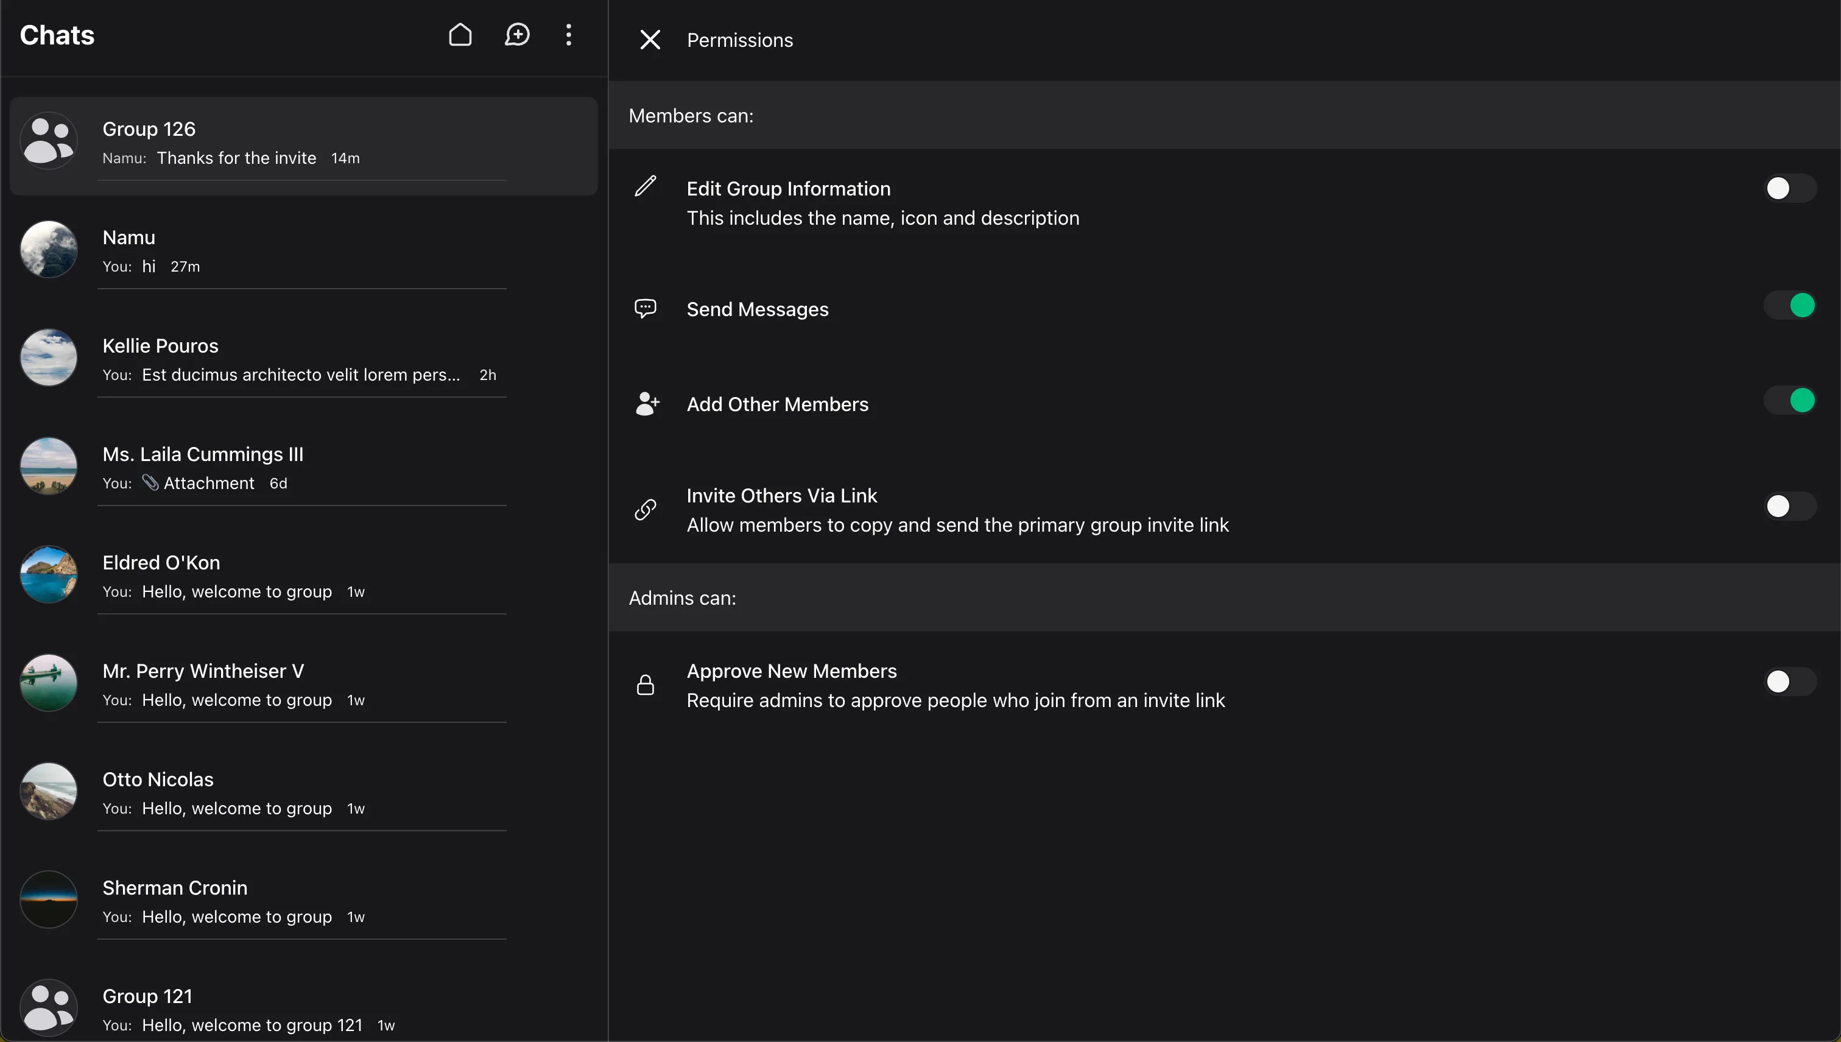Image resolution: width=1841 pixels, height=1042 pixels.
Task: Click 'Allow members to copy and send' description
Action: pyautogui.click(x=958, y=524)
